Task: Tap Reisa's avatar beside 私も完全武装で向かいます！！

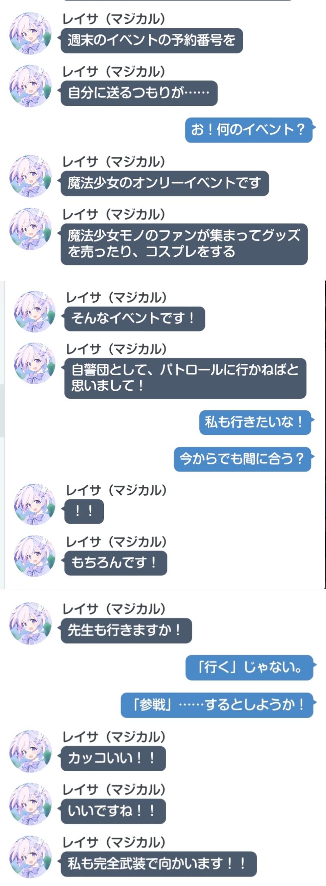Action: pyautogui.click(x=31, y=857)
